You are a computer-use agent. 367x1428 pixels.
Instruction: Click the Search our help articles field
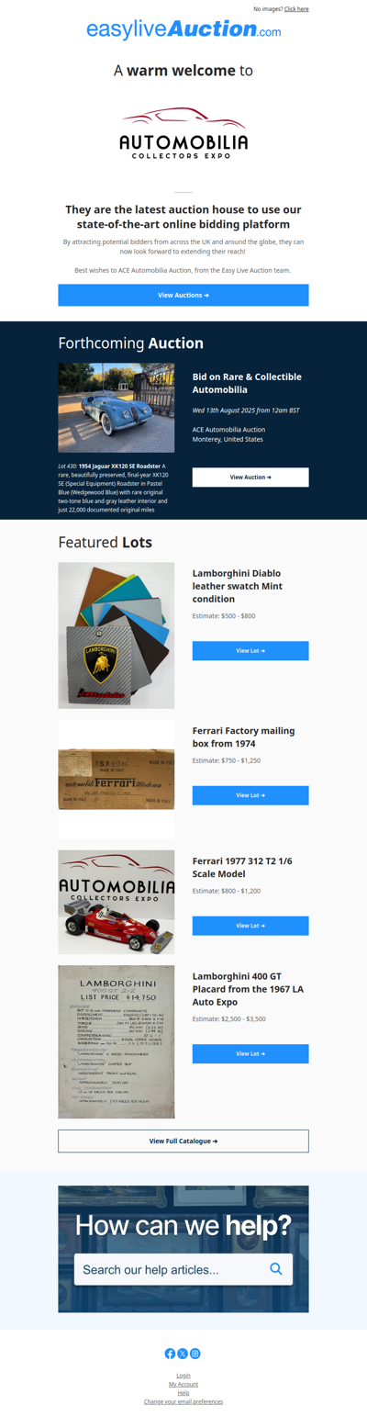183,1269
